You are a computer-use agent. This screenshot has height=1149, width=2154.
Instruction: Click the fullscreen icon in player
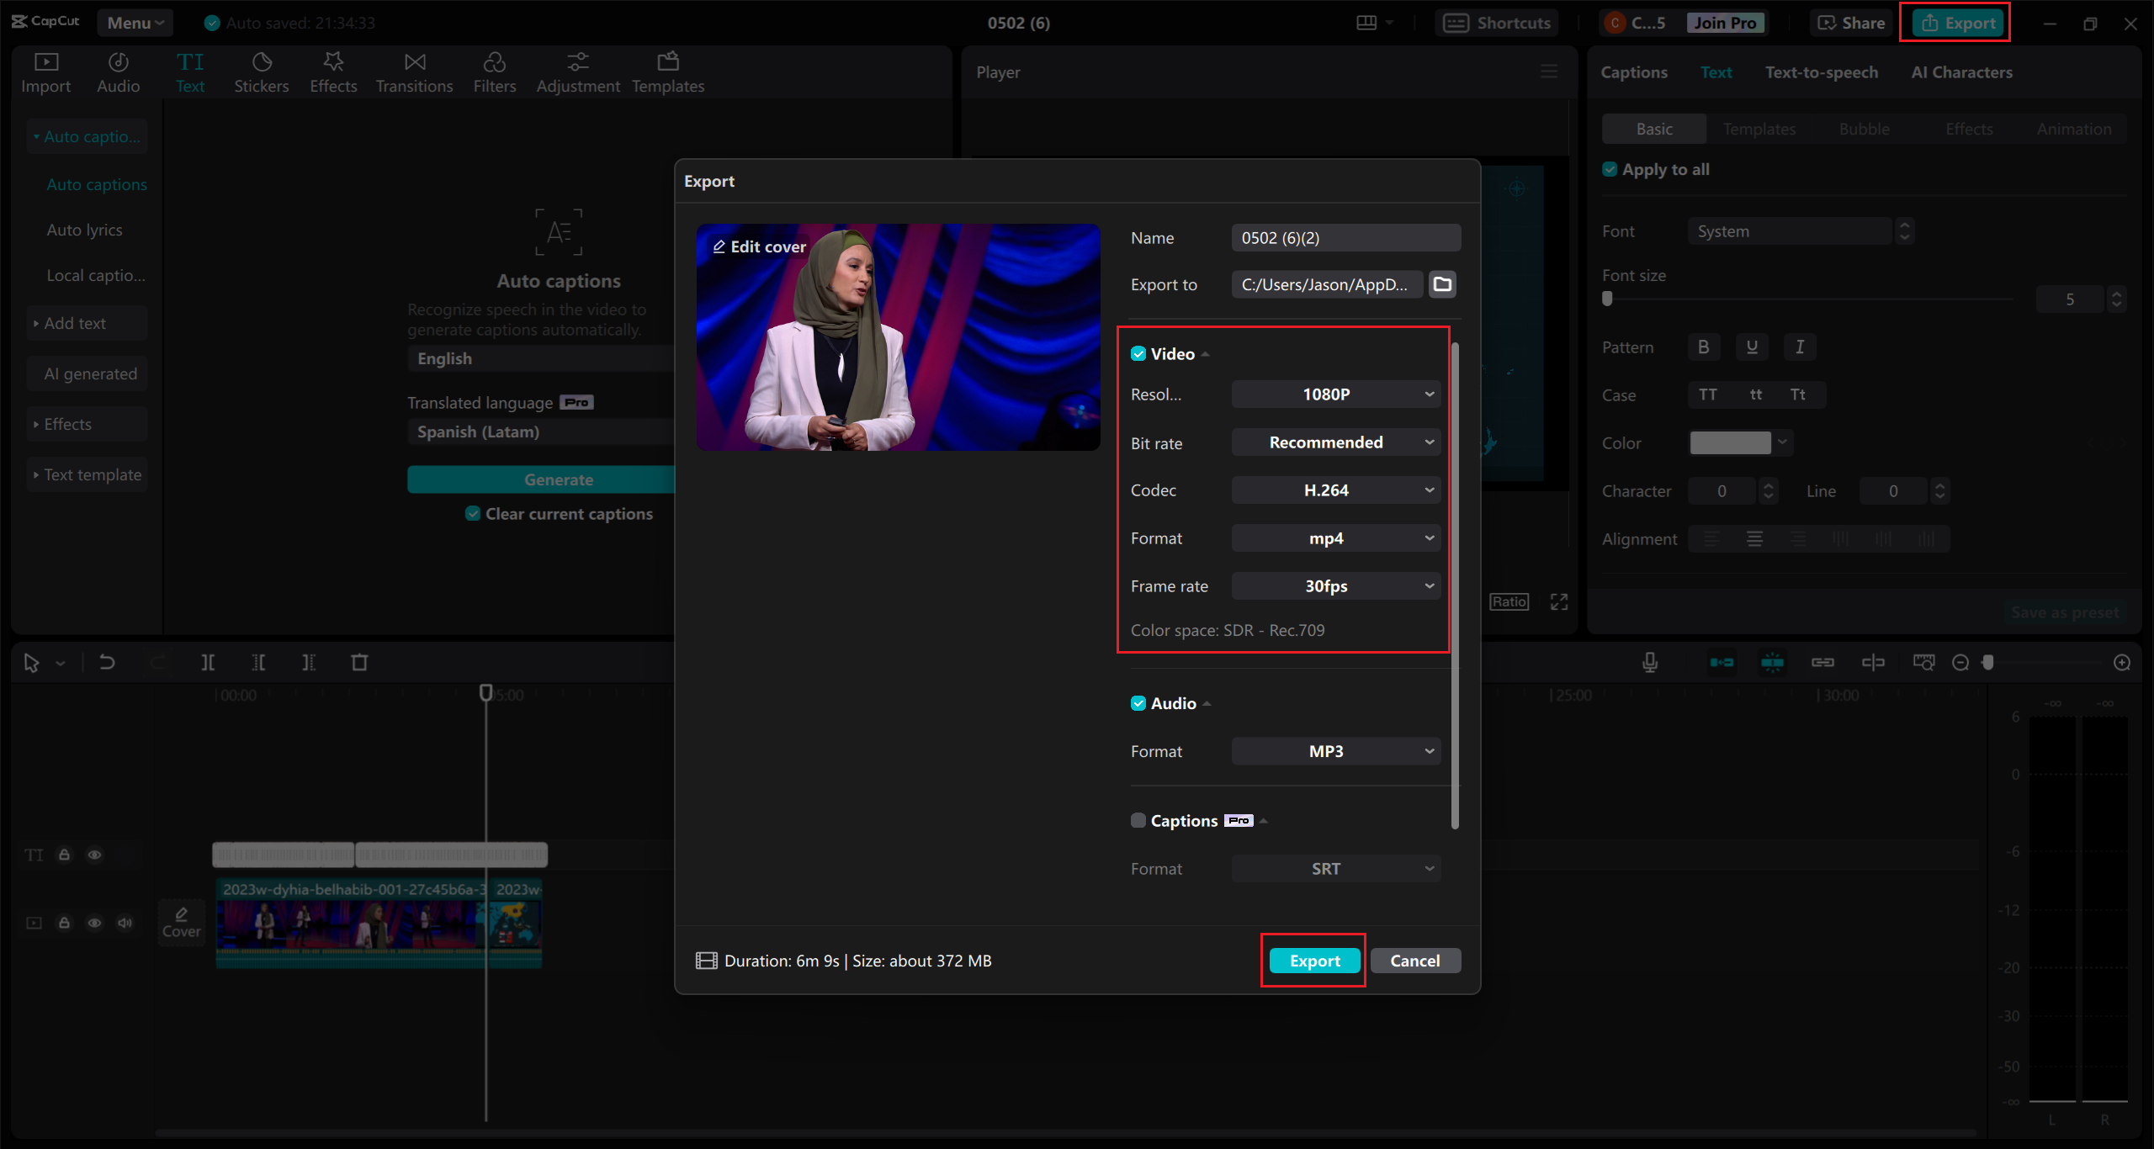[1559, 602]
